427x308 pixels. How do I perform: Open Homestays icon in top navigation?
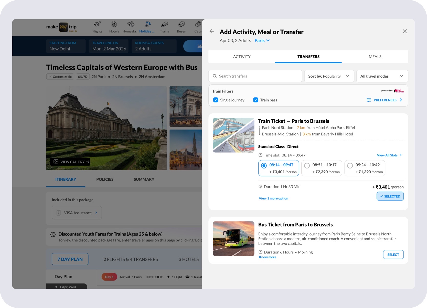pos(131,24)
